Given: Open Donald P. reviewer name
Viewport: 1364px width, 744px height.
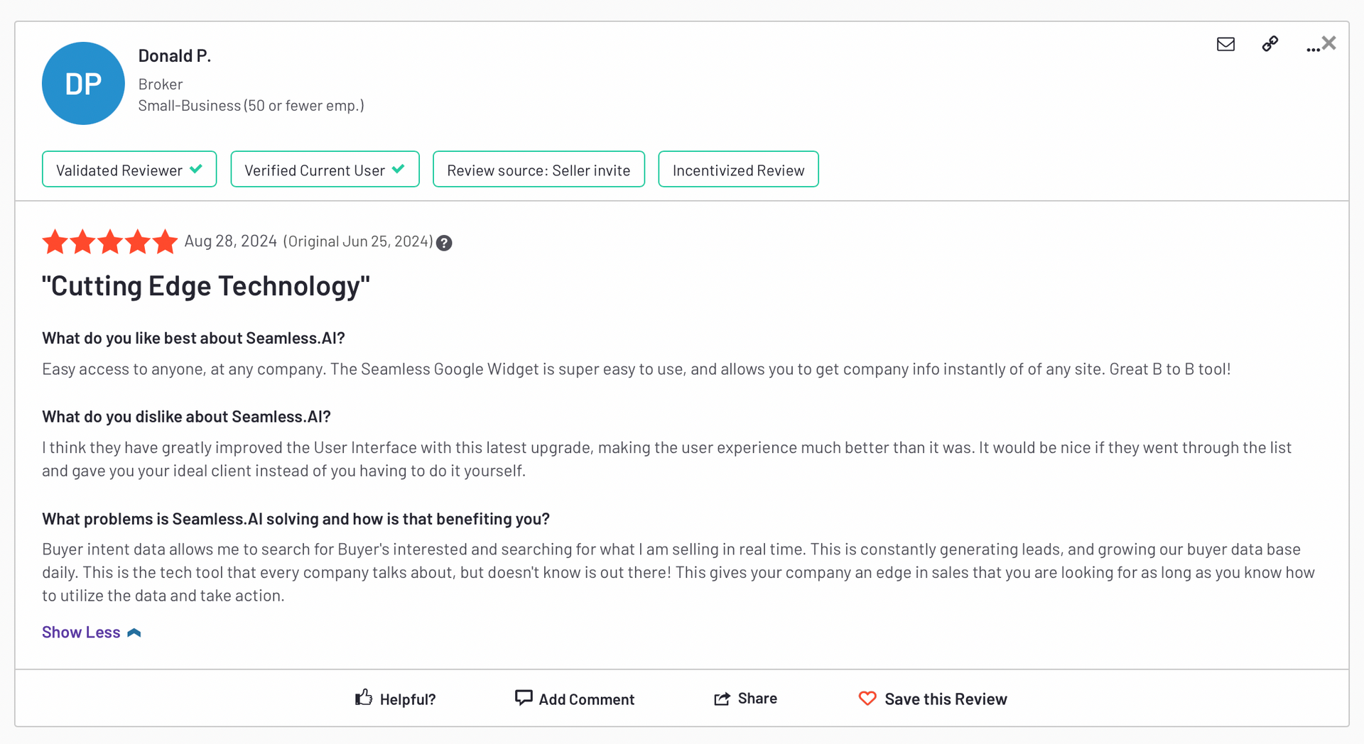Looking at the screenshot, I should [174, 55].
